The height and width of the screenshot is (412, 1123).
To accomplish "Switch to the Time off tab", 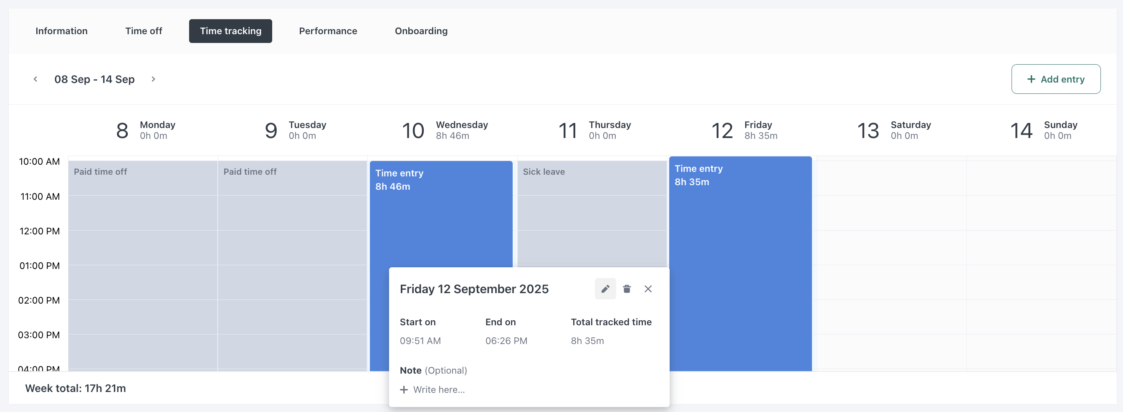I will [144, 31].
